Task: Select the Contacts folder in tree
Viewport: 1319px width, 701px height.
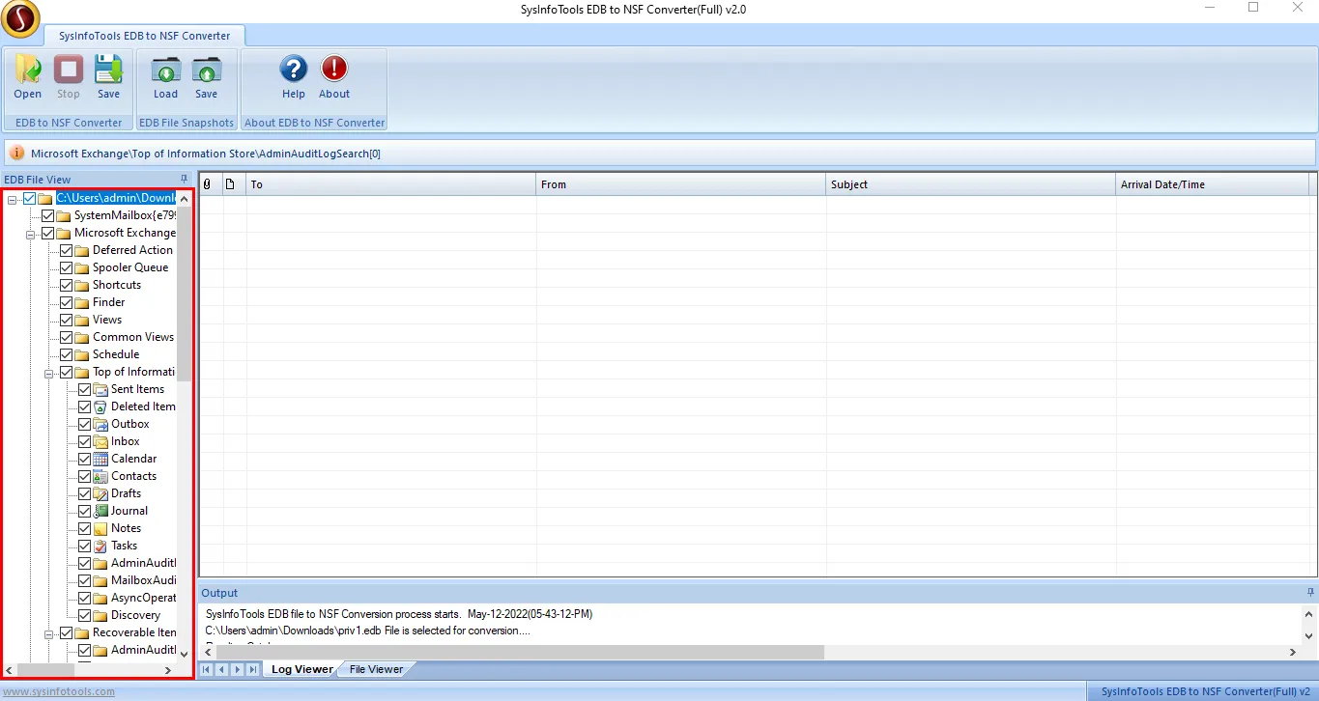Action: click(x=133, y=476)
